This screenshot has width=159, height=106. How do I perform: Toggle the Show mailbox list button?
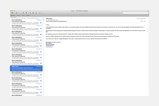[x=13, y=15]
